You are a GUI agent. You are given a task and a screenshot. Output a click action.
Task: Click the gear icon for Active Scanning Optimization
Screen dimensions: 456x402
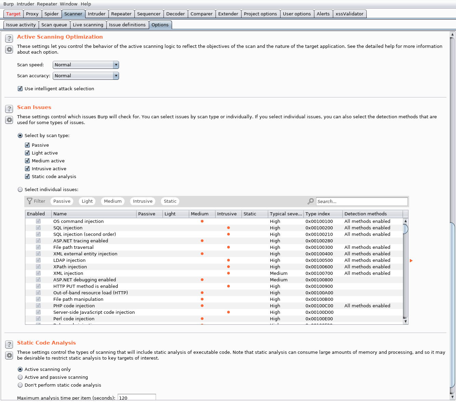[x=9, y=50]
